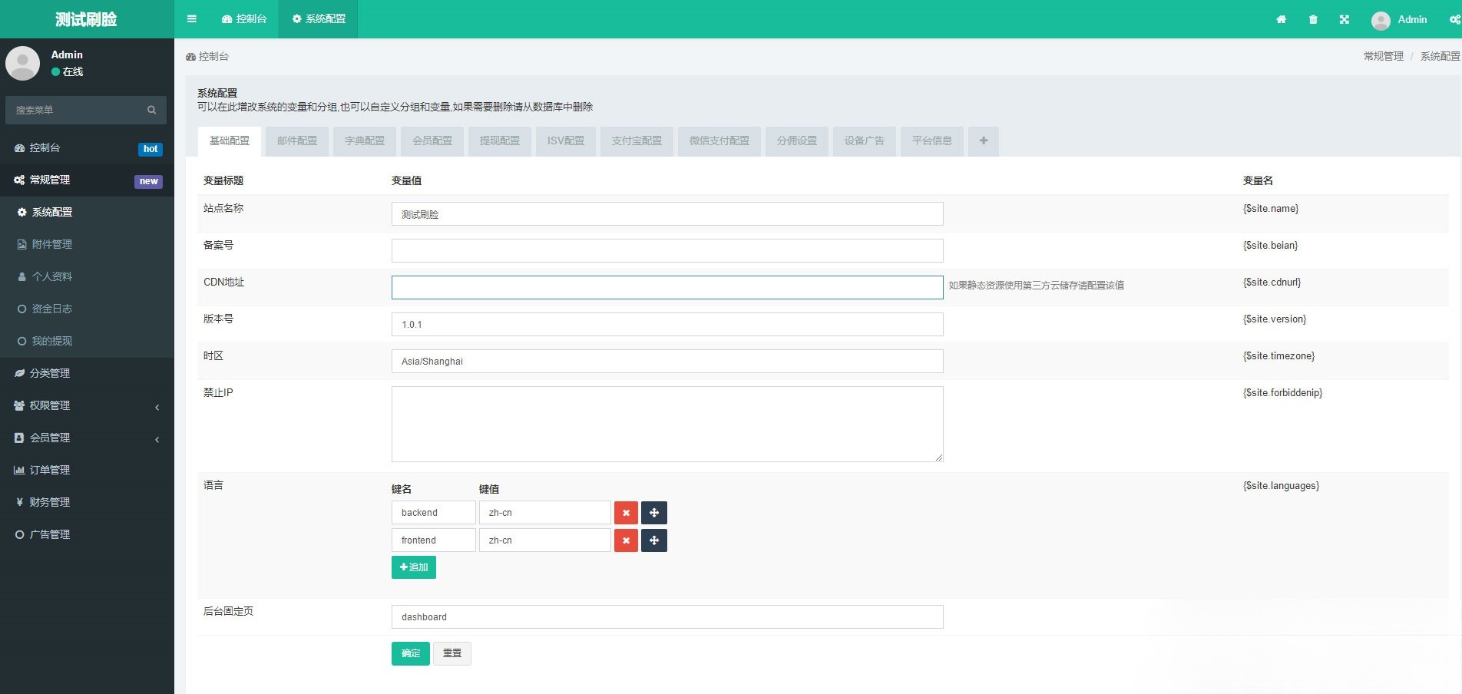Open the 微信支付配置 tab
This screenshot has height=694, width=1462.
tap(719, 140)
